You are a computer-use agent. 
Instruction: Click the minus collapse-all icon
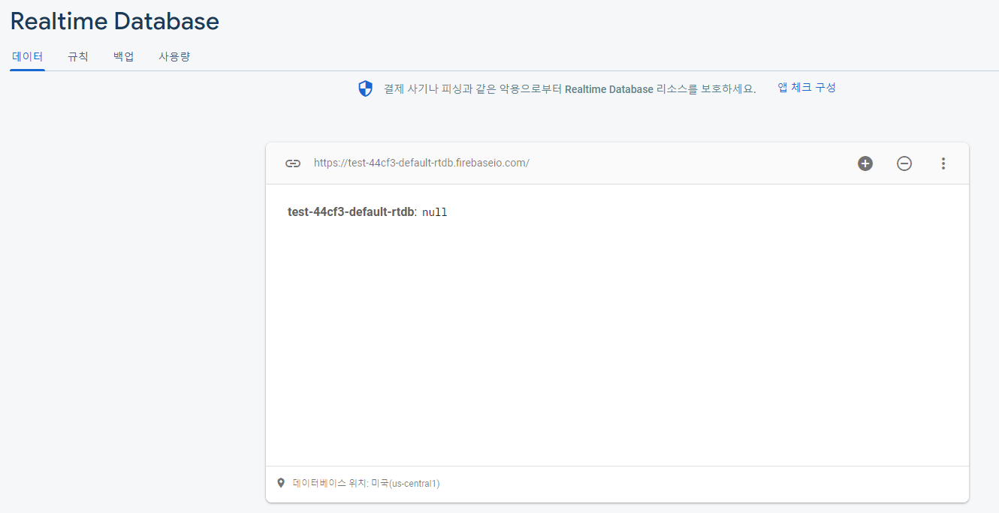click(x=904, y=163)
